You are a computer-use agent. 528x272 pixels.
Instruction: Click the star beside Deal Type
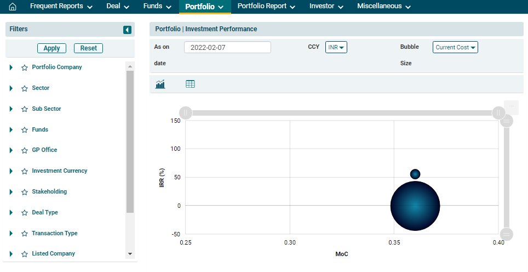tap(24, 213)
